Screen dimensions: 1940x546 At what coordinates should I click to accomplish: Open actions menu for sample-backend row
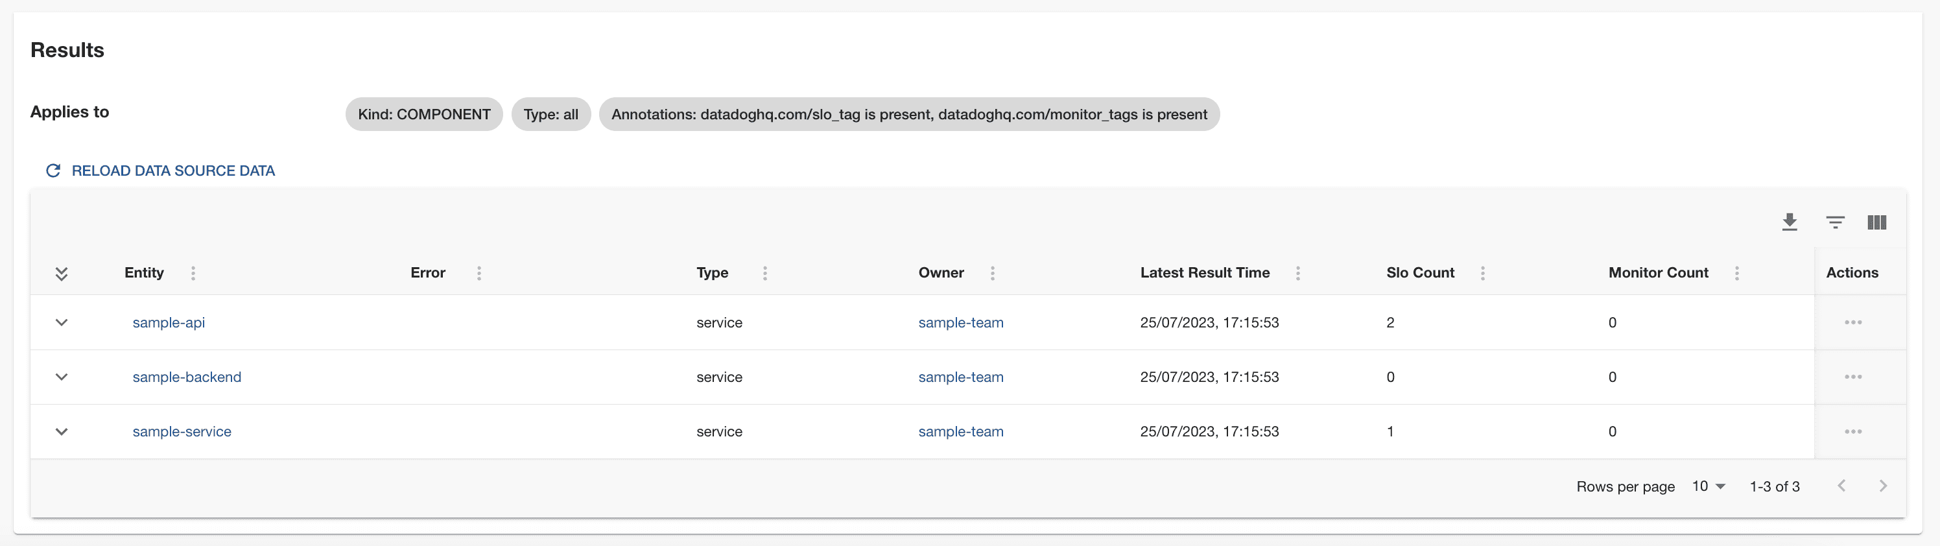tap(1852, 377)
